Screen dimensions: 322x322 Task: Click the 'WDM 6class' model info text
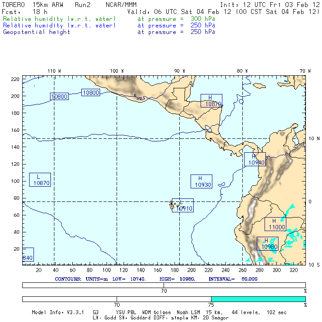[x=157, y=312]
